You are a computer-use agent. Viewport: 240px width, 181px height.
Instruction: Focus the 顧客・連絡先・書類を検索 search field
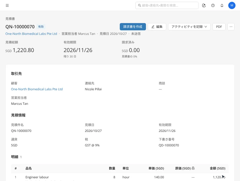[x=167, y=6]
